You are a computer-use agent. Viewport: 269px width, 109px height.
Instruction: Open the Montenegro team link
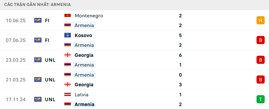click(x=89, y=16)
